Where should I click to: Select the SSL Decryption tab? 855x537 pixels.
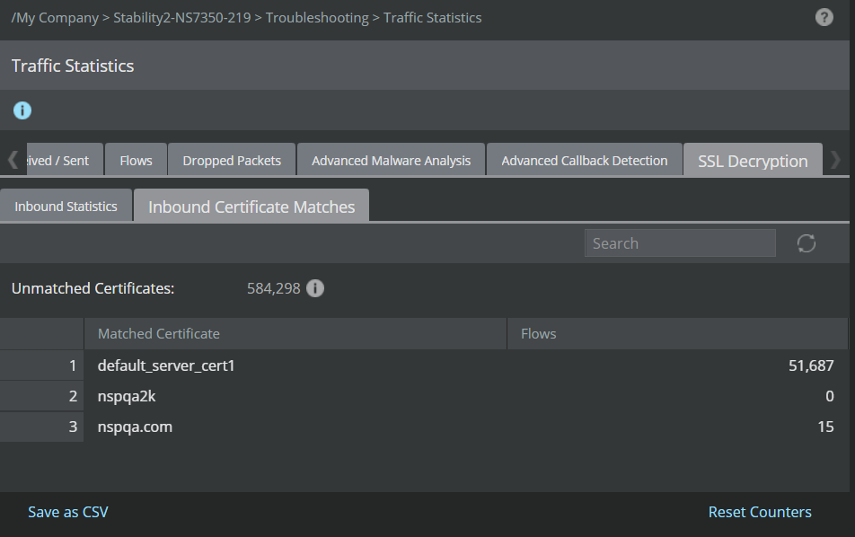tap(753, 160)
